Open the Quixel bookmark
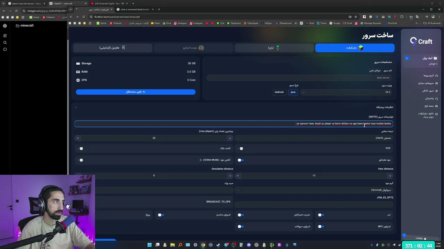Image resolution: width=444 pixels, height=249 pixels. pyautogui.click(x=101, y=23)
